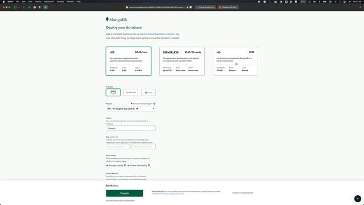364x205 pixels.
Task: Open the Bookmarks menu
Action: (49, 2)
